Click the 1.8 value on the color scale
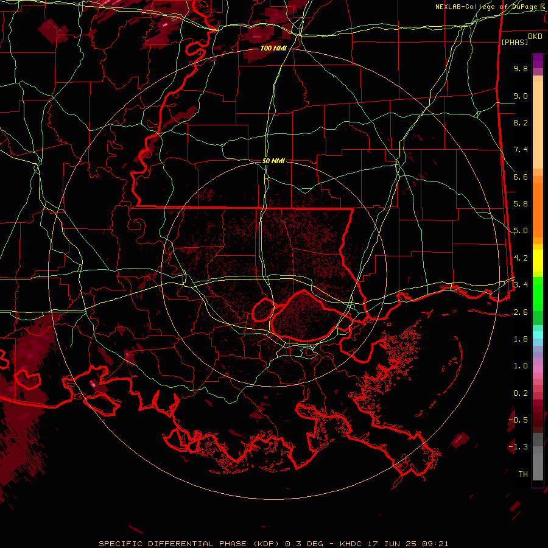The height and width of the screenshot is (548, 548). [521, 339]
